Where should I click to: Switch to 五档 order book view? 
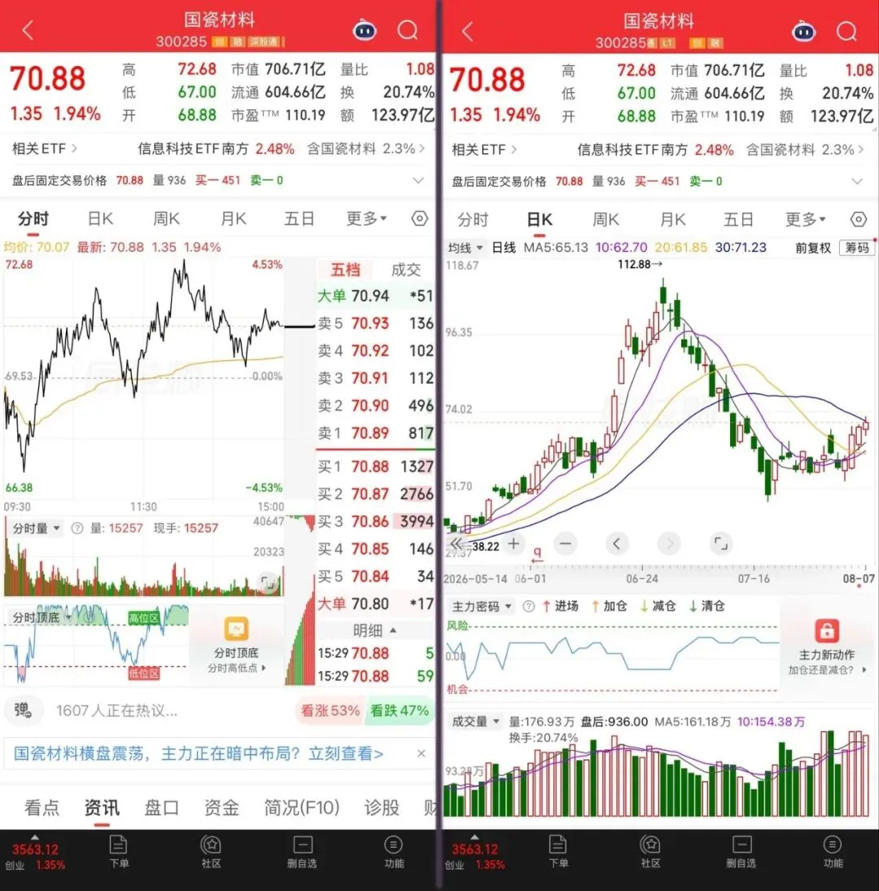click(x=346, y=270)
